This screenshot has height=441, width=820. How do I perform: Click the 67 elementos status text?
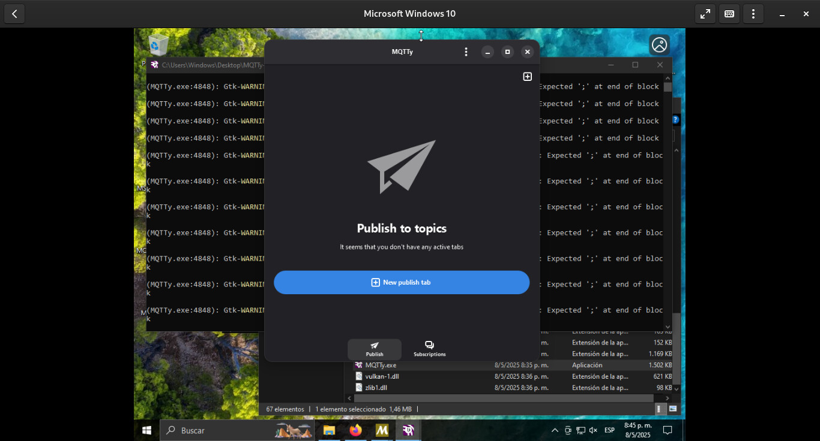[285, 409]
